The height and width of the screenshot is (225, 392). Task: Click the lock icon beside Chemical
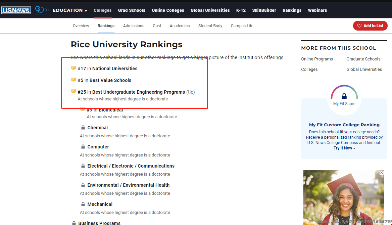pos(83,128)
